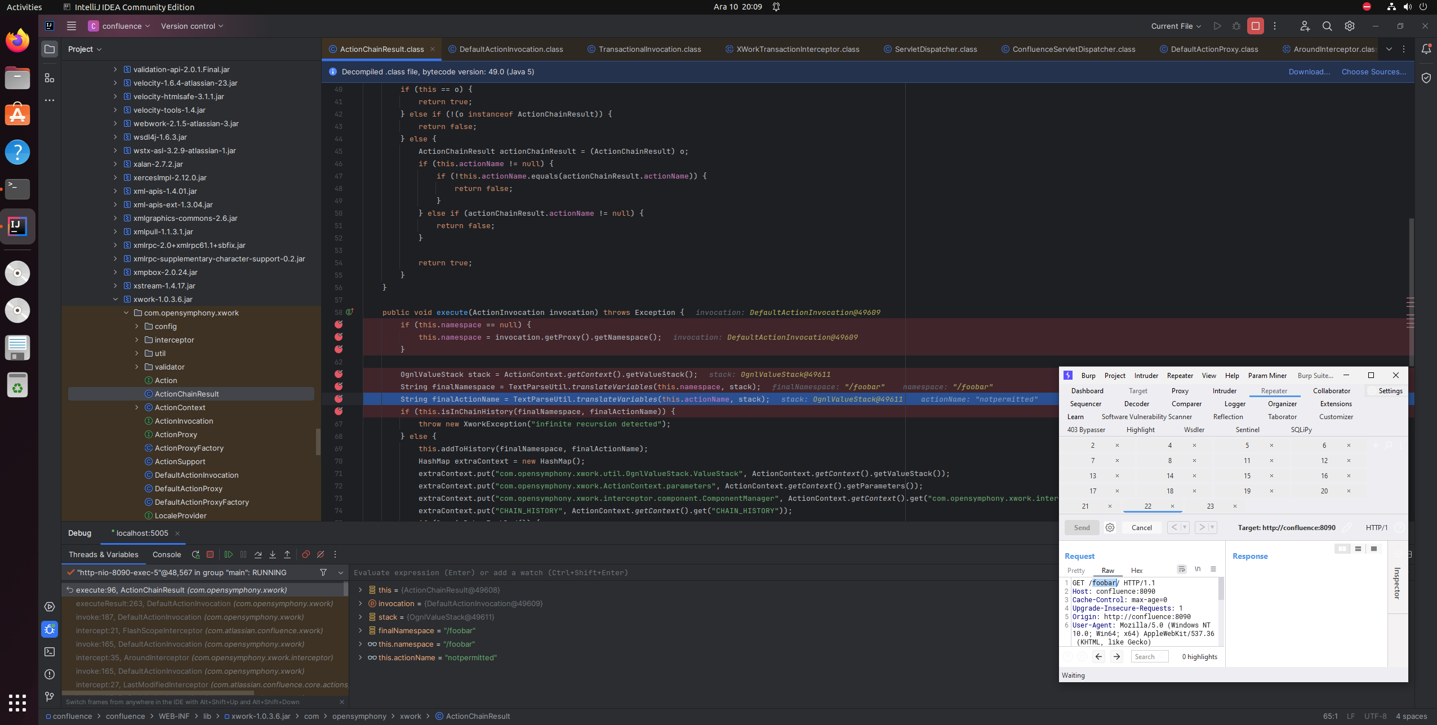Click the Choose Sources... link
Image resolution: width=1437 pixels, height=725 pixels.
(1374, 72)
